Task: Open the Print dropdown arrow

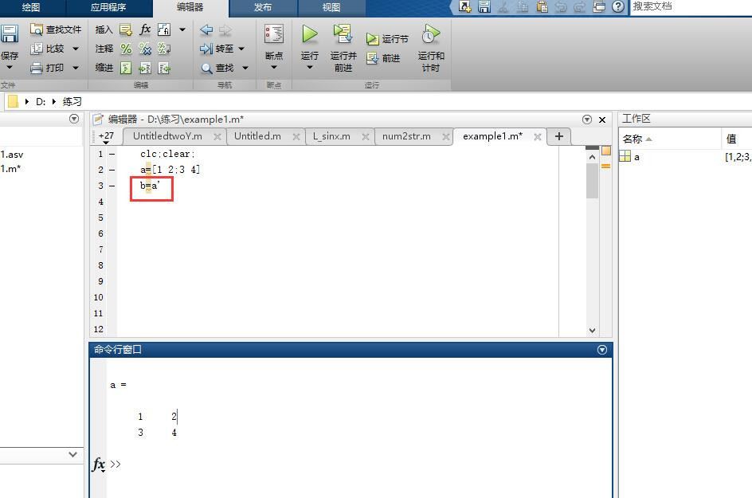Action: (x=76, y=68)
